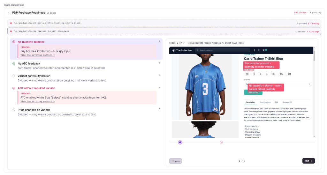
Task: Click the failed icon next to No quantity selector
Action: click(x=14, y=42)
